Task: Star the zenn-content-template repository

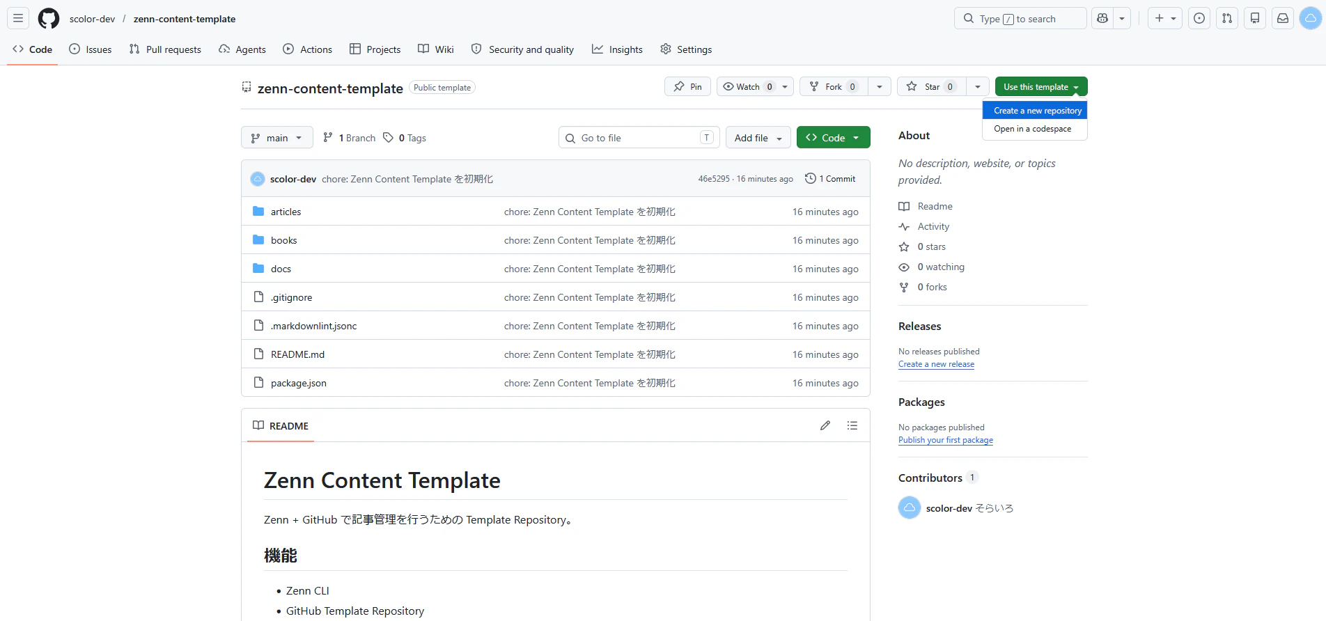Action: [932, 86]
